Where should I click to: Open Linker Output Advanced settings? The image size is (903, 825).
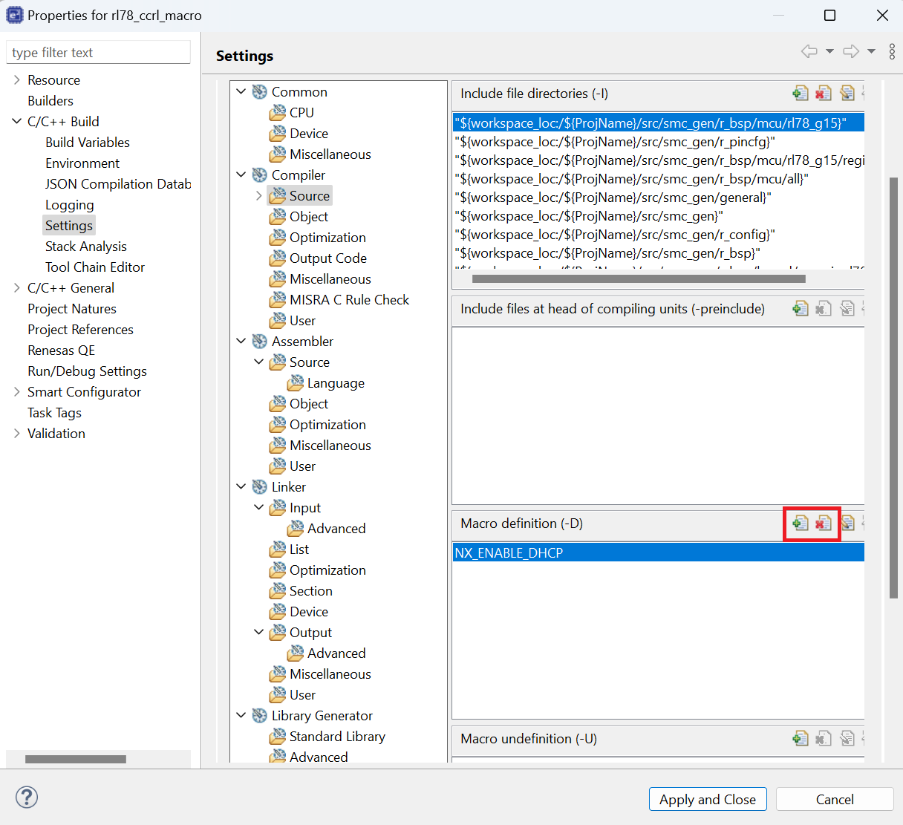click(x=336, y=653)
